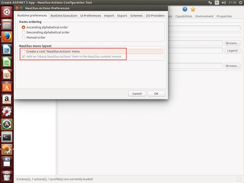Click the input field beside Legend button
The height and width of the screenshot is (183, 244).
point(196,51)
